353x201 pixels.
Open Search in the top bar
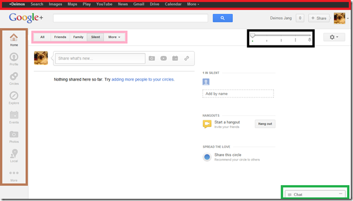coord(37,4)
